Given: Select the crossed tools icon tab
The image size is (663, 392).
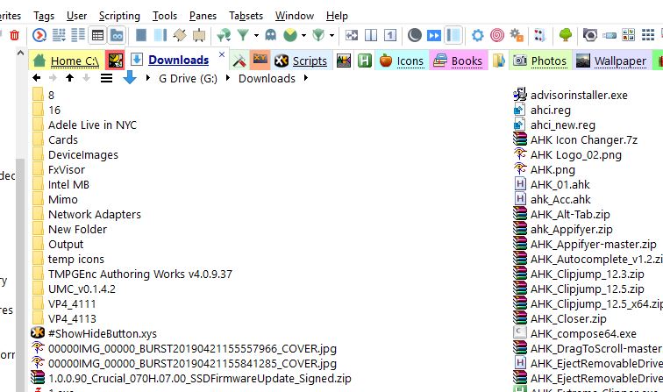Looking at the screenshot, I should point(239,61).
